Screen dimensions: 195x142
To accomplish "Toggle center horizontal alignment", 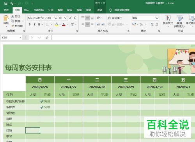I will coord(87,24).
